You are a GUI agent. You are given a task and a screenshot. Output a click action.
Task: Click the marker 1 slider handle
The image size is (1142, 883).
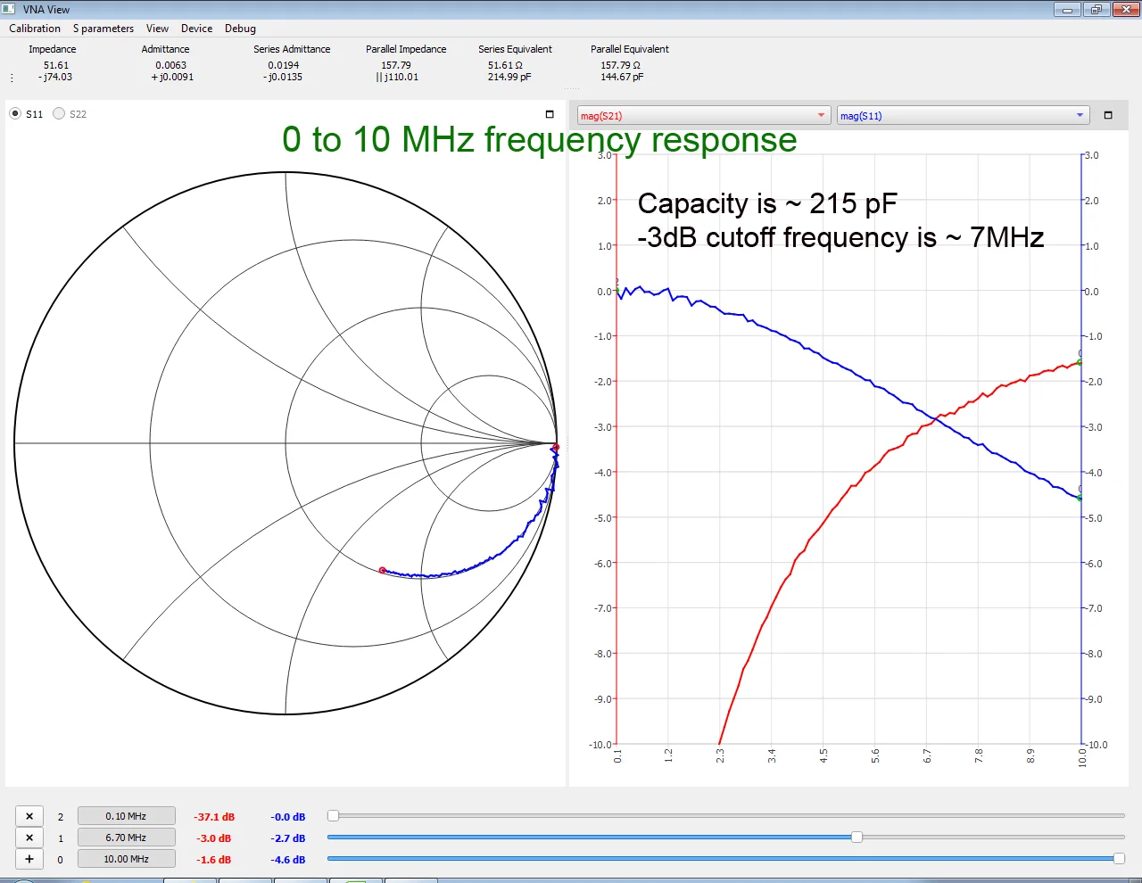pyautogui.click(x=856, y=837)
